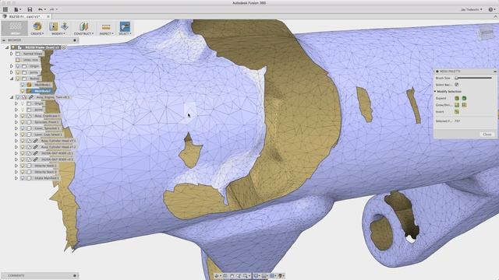Collapse the Modify Selection section
The width and height of the screenshot is (499, 280).
[435, 92]
